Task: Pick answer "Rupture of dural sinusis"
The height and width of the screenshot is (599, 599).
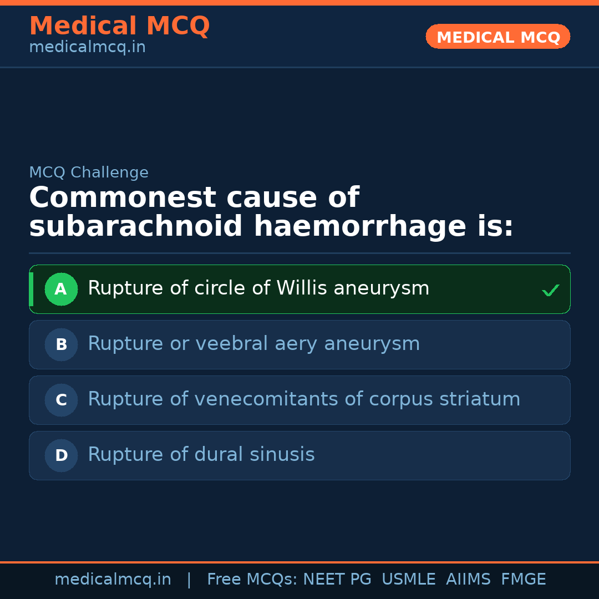Action: pos(201,455)
